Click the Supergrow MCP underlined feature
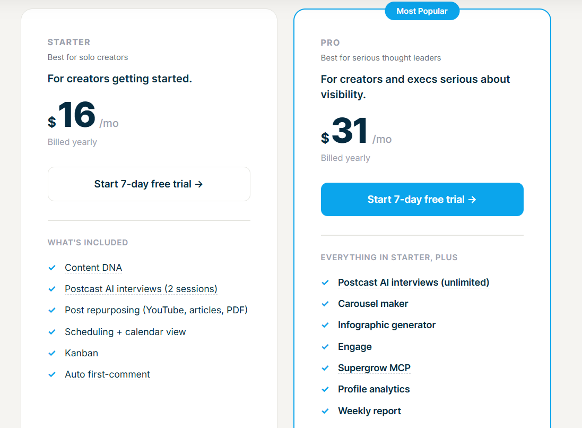Image resolution: width=582 pixels, height=428 pixels. pyautogui.click(x=374, y=368)
